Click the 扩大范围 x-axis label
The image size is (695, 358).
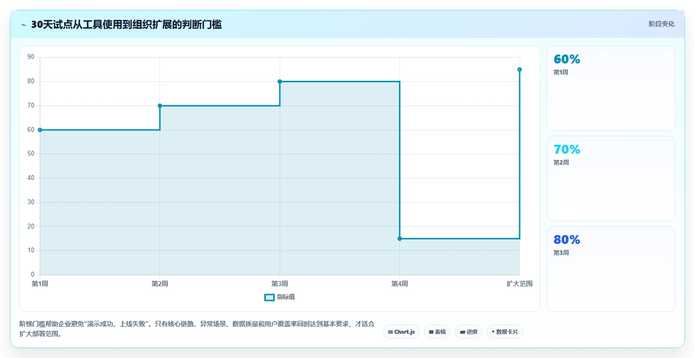(x=520, y=284)
